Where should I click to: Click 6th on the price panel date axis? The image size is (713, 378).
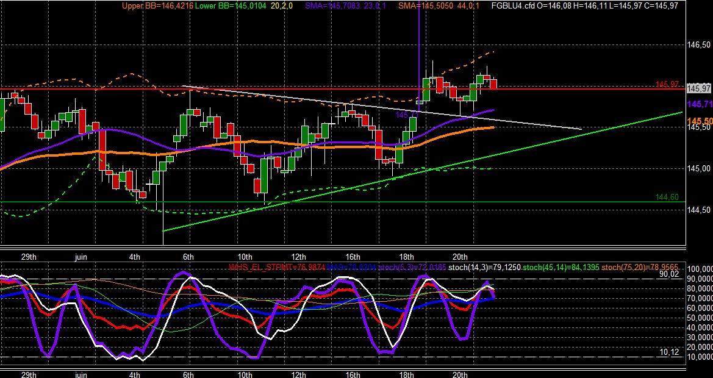coord(188,257)
